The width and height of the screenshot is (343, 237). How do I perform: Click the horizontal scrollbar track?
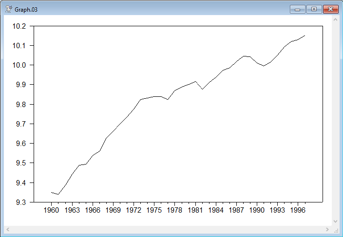pos(167,229)
